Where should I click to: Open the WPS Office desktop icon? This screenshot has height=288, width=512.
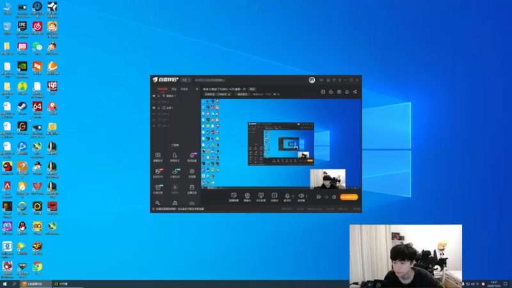(37, 188)
